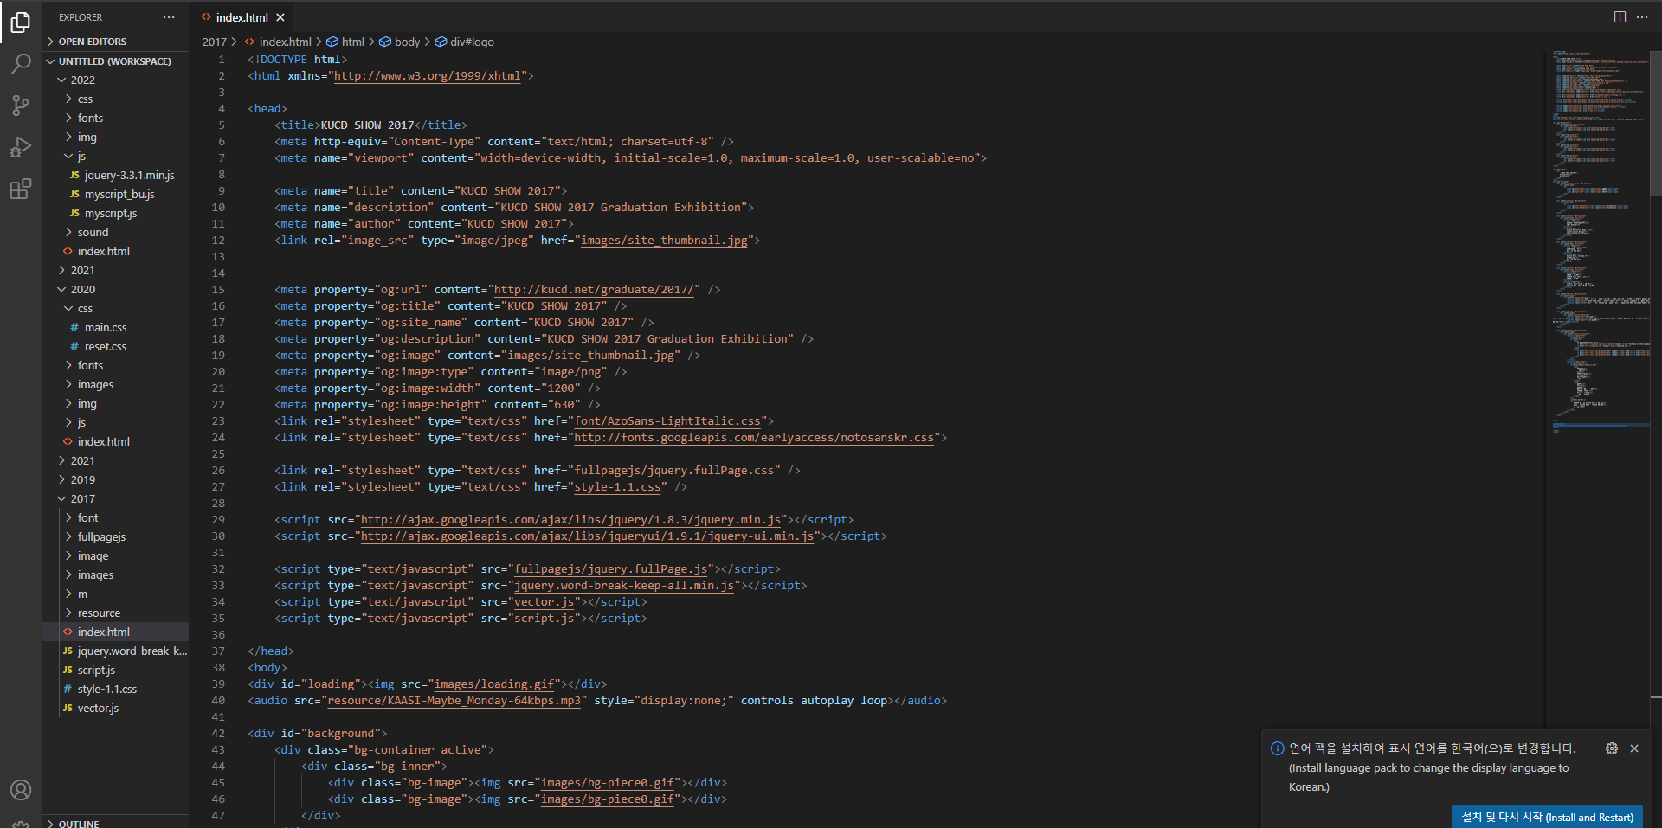Collapse the 2017 folder
The width and height of the screenshot is (1662, 828).
tap(115, 498)
